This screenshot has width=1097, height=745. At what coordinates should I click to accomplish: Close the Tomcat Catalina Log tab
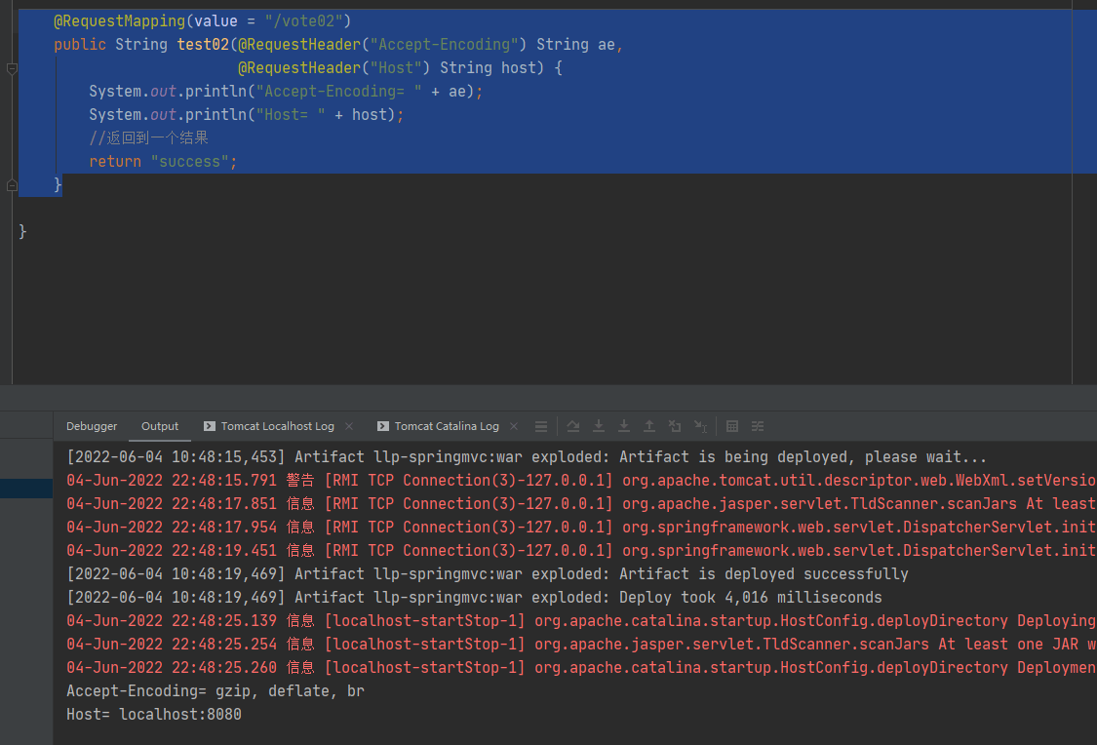[514, 426]
